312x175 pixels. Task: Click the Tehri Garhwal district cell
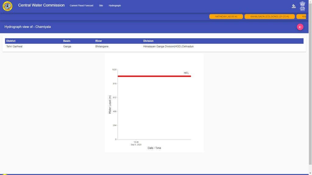(x=14, y=46)
